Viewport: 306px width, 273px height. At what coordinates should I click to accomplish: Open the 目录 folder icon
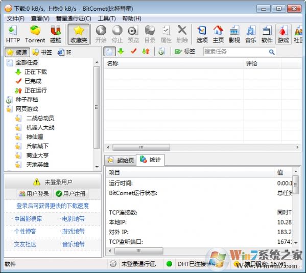pyautogui.click(x=150, y=34)
